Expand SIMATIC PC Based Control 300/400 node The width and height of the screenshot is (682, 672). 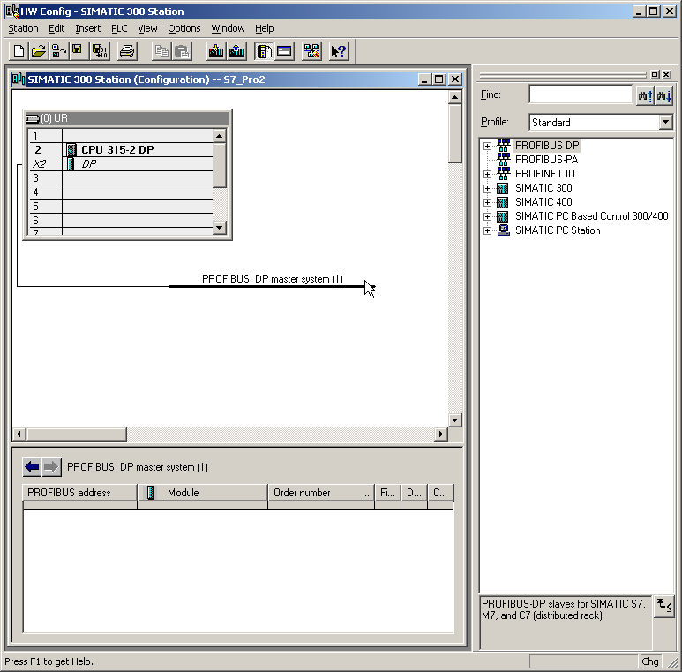(487, 216)
